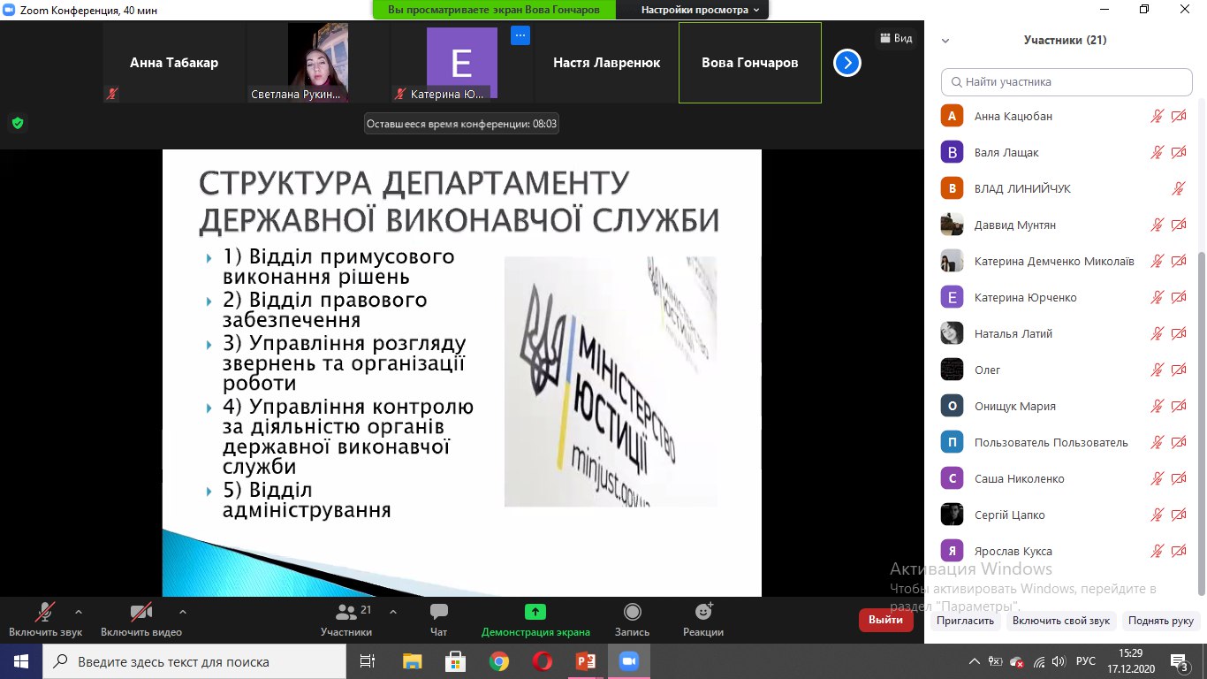The height and width of the screenshot is (679, 1207).
Task: Select Вова Гончаров video thumbnail
Action: click(749, 63)
